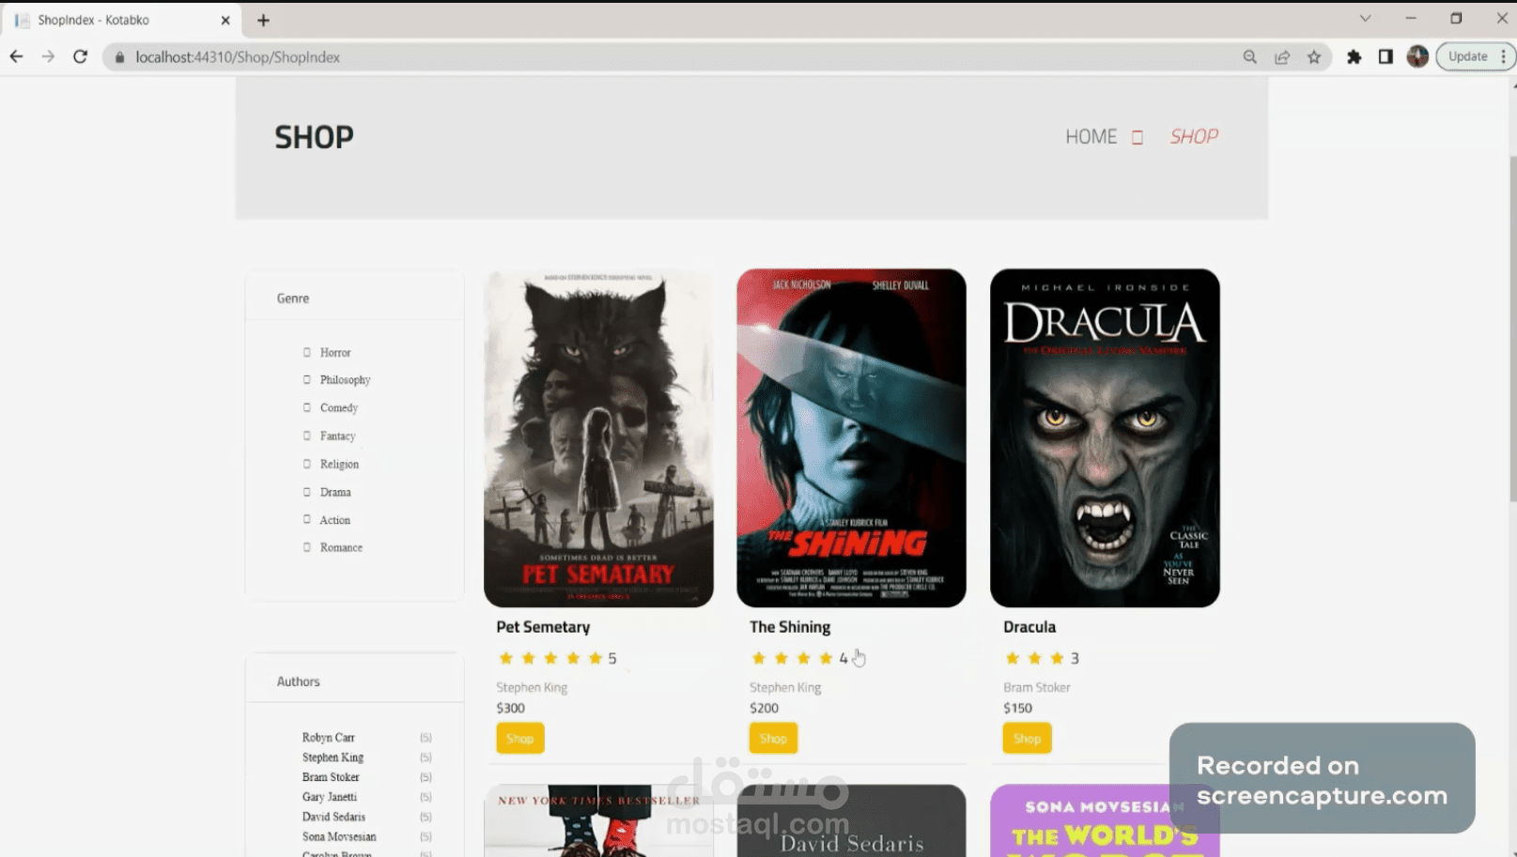Viewport: 1517px width, 857px height.
Task: Click Stephen King under Pet Semetary
Action: pos(532,688)
